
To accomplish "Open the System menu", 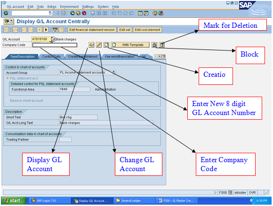I will tap(103, 7).
